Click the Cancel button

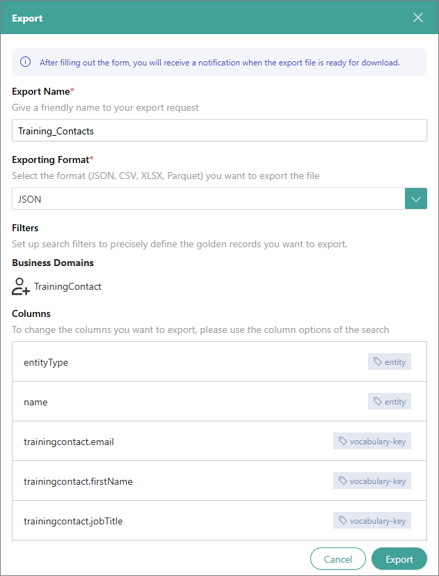[x=338, y=559]
